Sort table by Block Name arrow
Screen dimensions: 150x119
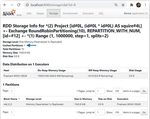point(19,99)
